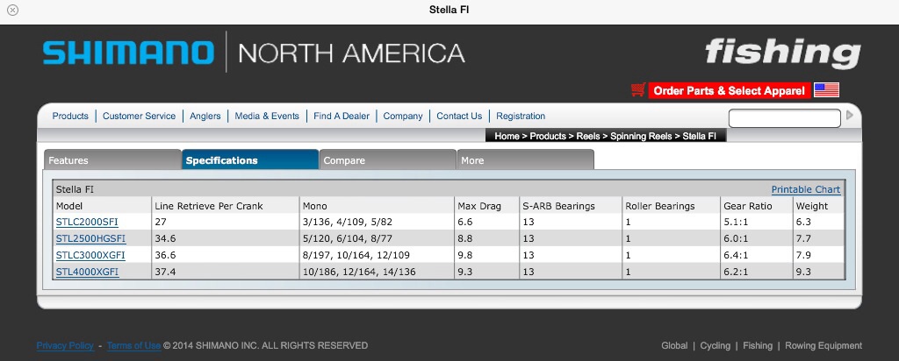Open the Products menu
This screenshot has width=899, height=361.
[x=70, y=116]
